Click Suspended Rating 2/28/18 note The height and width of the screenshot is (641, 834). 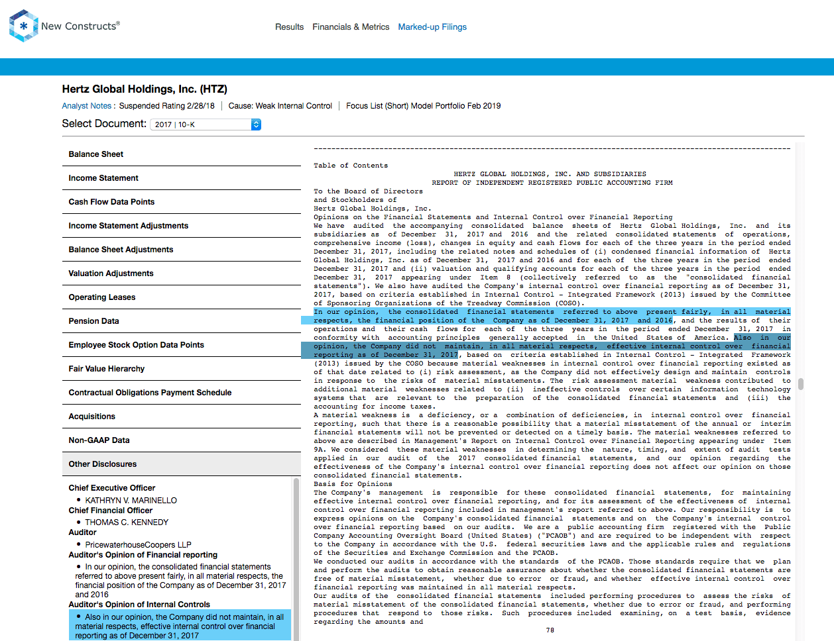pyautogui.click(x=167, y=106)
